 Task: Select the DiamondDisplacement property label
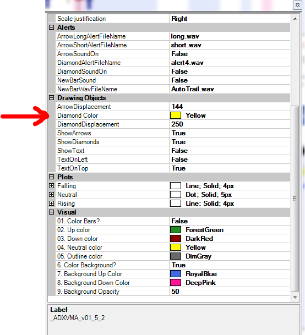[x=88, y=124]
